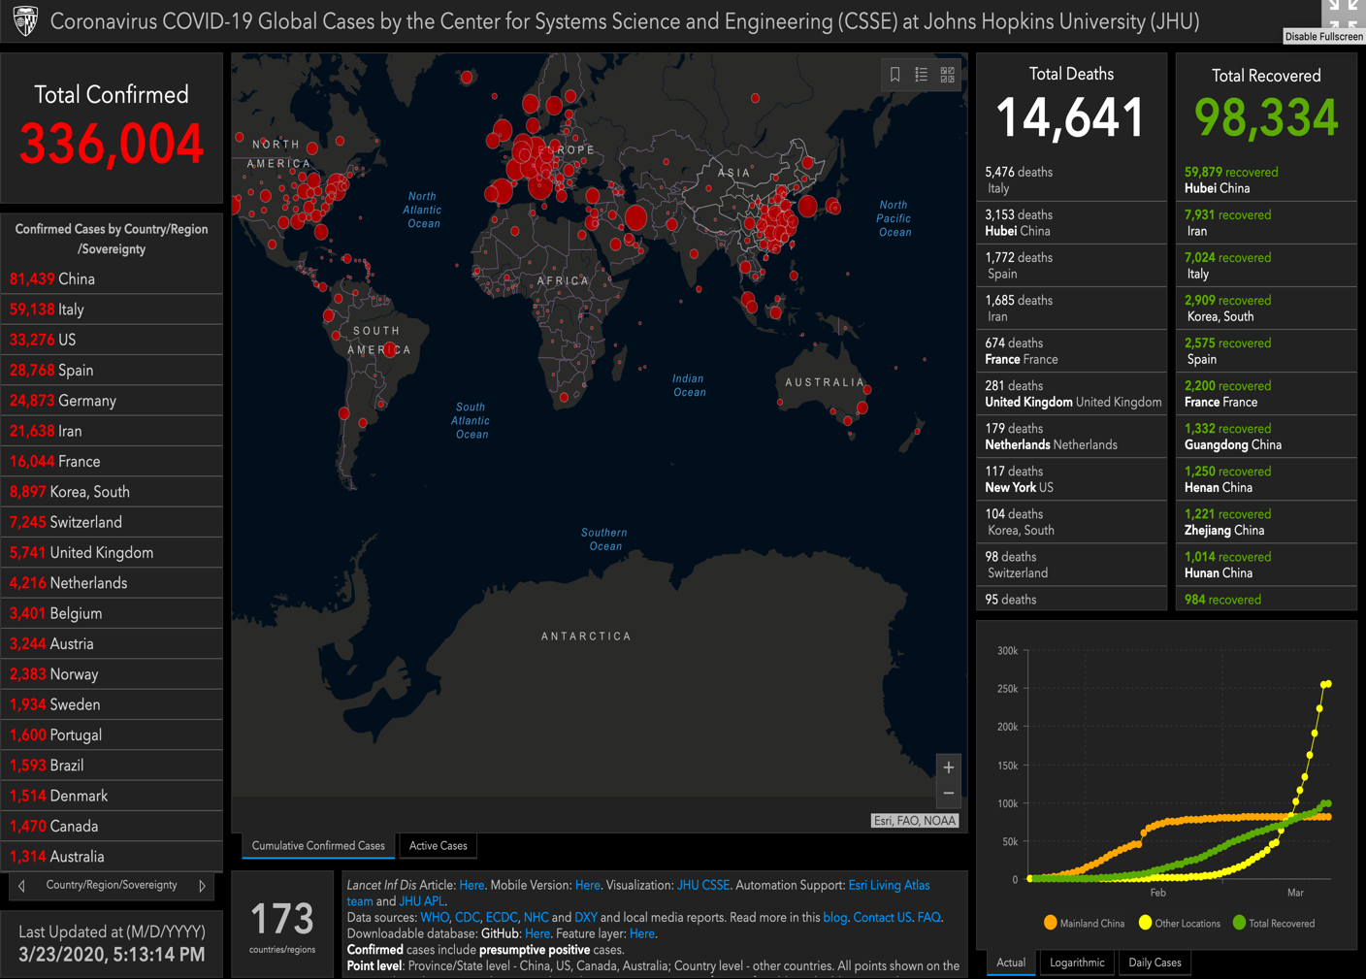The image size is (1366, 979).
Task: Open the map legend list icon
Action: click(x=921, y=75)
